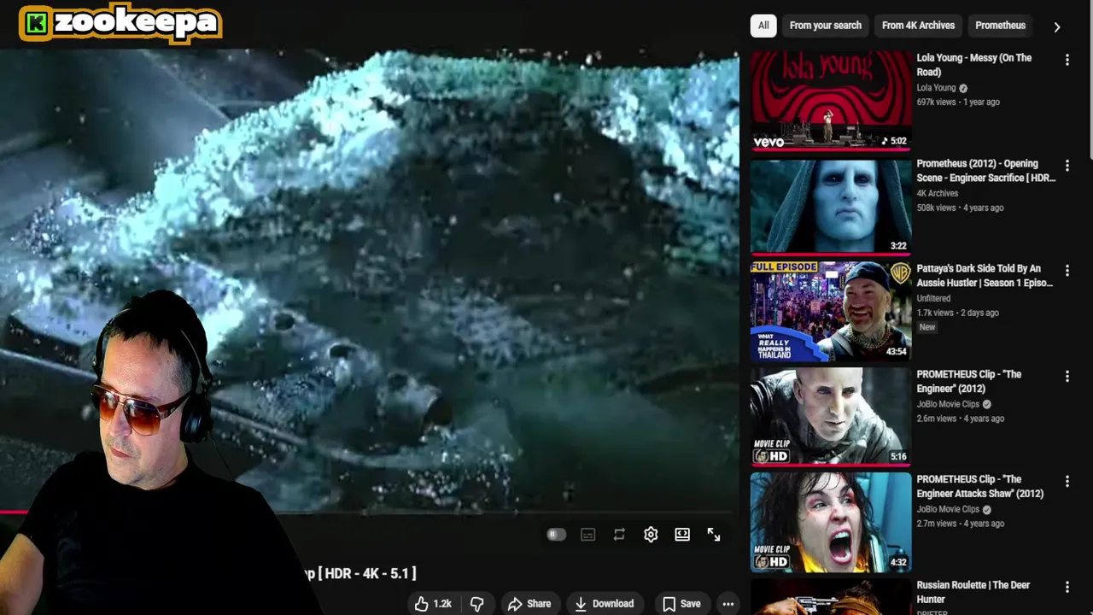Toggle the autoplay switch in player controls
Screen dimensions: 1093x615
coord(556,535)
